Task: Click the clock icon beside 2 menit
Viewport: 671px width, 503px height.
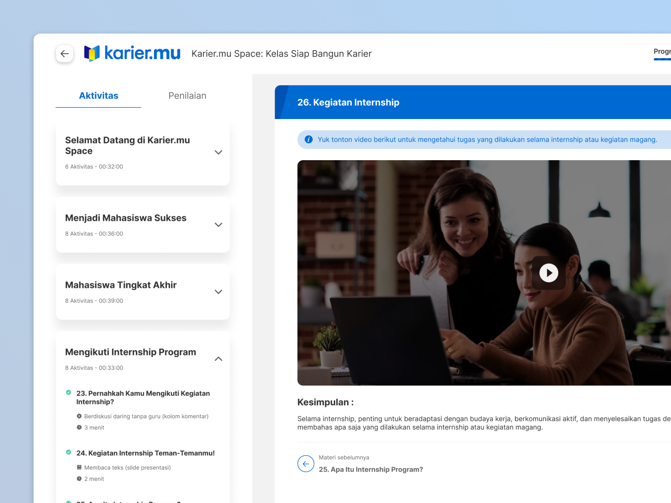Action: pyautogui.click(x=79, y=479)
